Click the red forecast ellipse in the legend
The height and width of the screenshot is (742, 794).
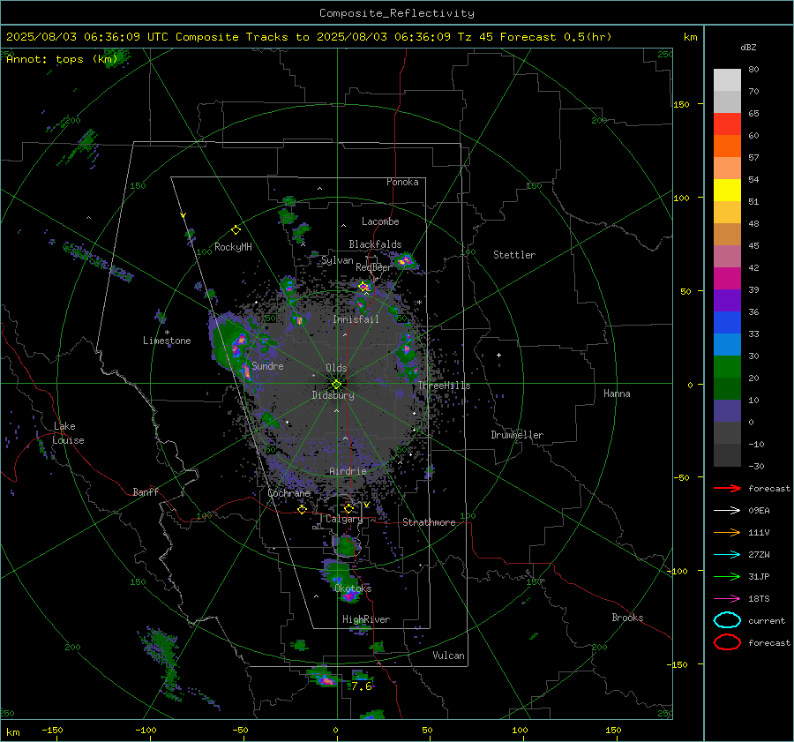click(x=727, y=642)
